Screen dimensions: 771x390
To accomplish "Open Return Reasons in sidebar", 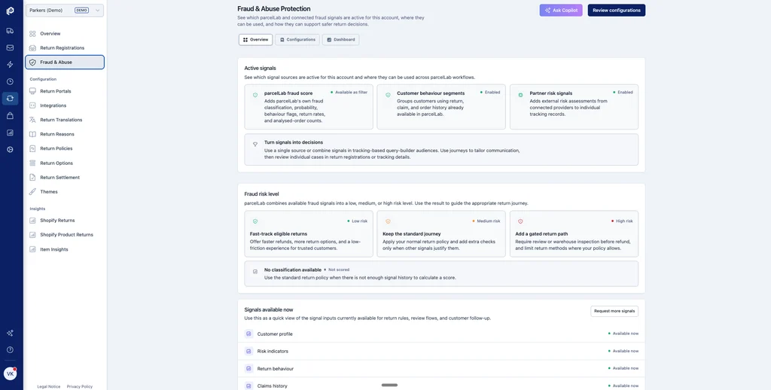I will coord(65,134).
